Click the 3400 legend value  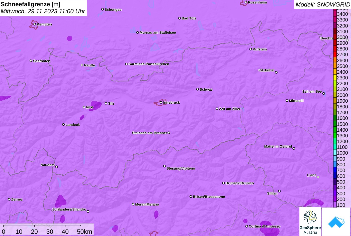coord(342,14)
